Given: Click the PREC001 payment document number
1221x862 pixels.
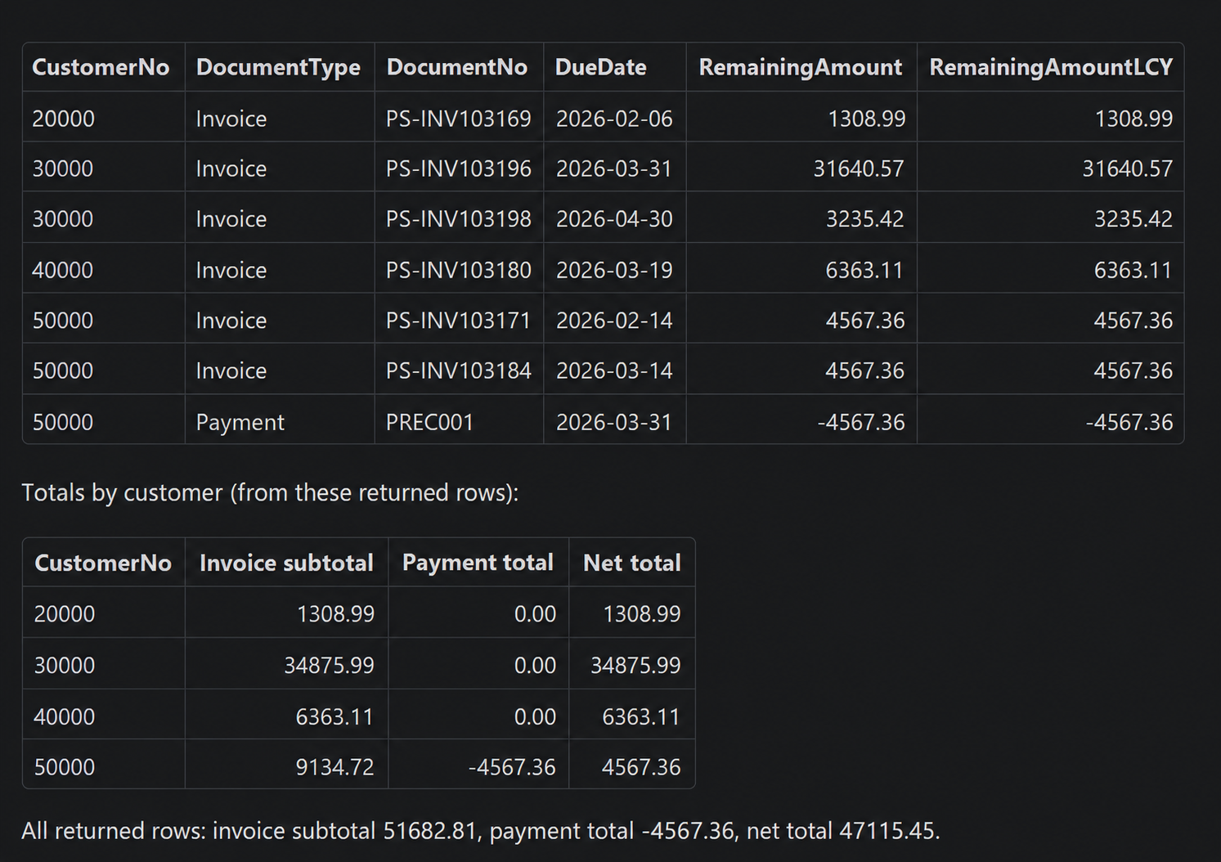Looking at the screenshot, I should (x=429, y=422).
